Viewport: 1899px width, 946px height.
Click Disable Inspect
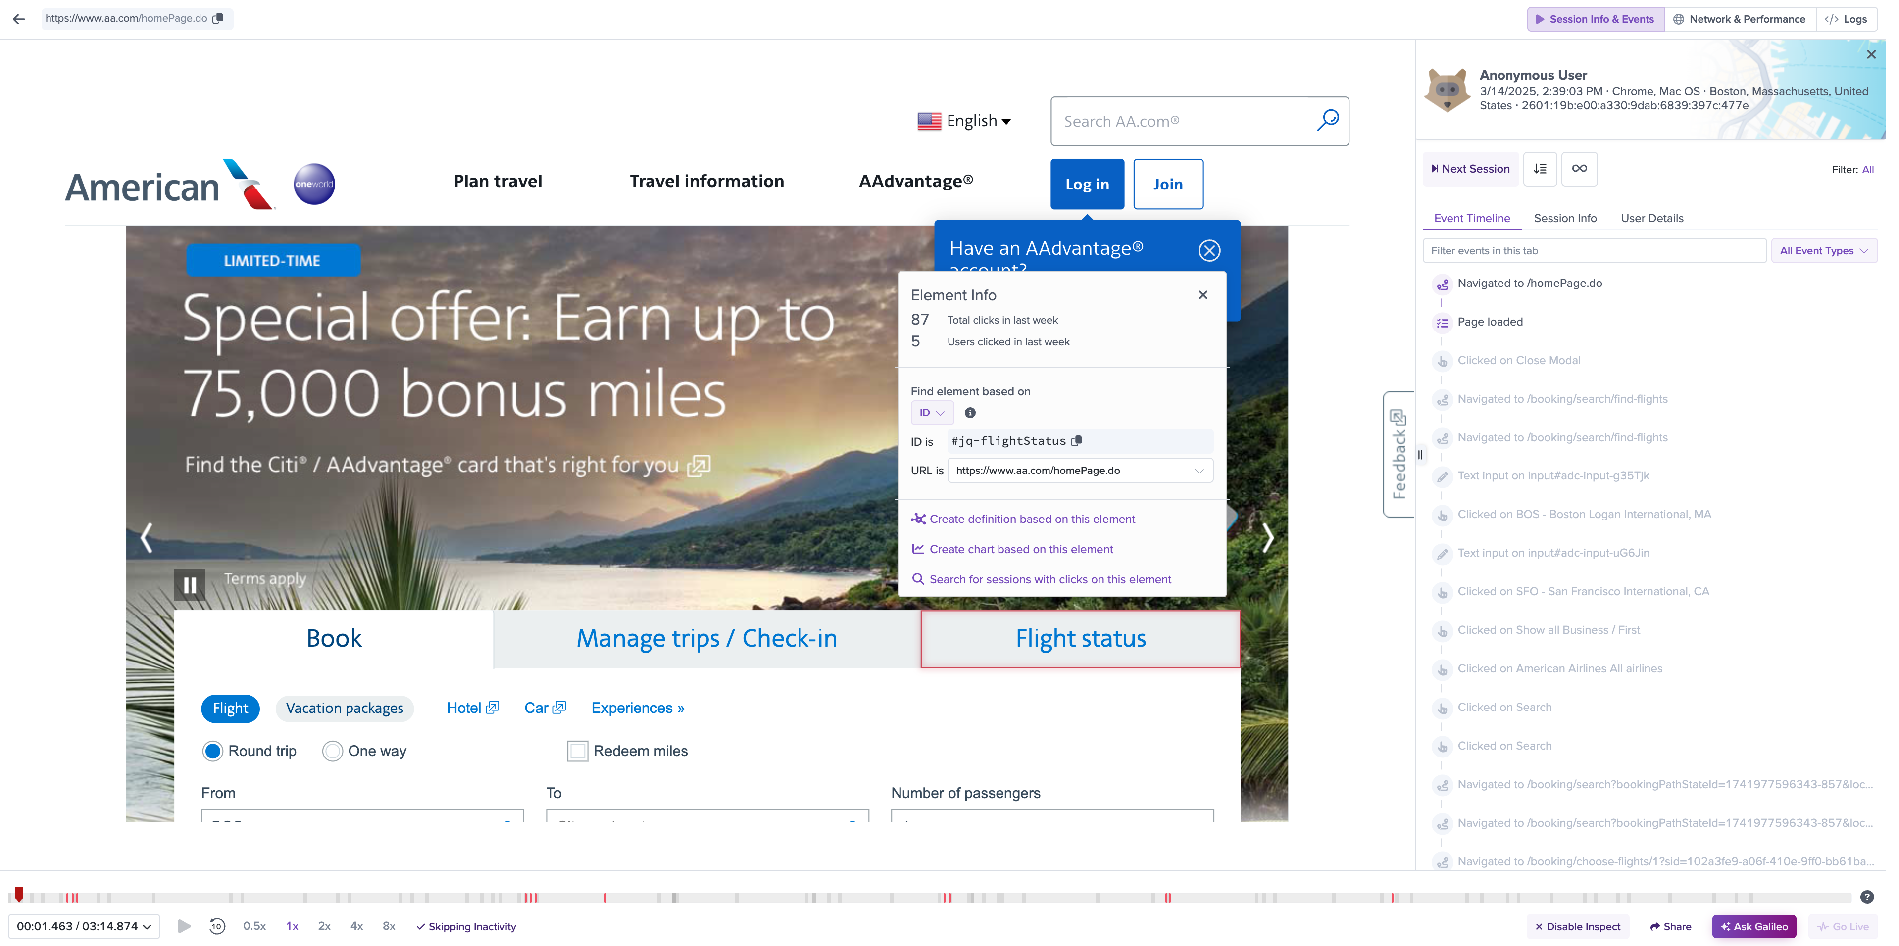[x=1578, y=926]
